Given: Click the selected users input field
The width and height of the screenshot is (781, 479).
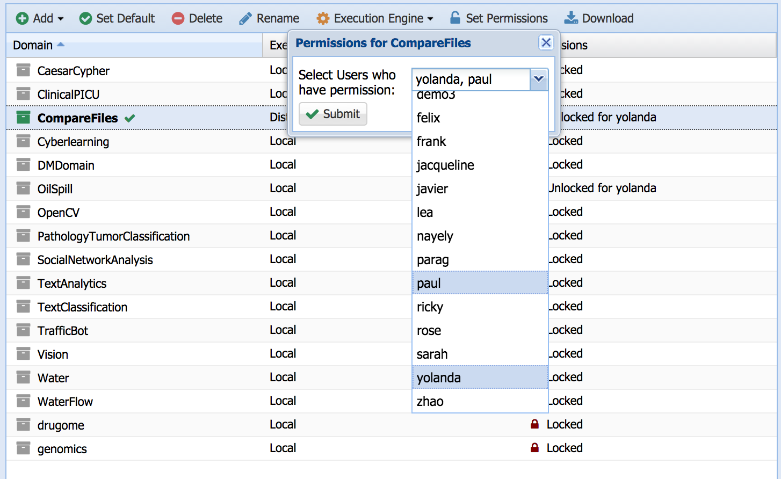Looking at the screenshot, I should 471,79.
